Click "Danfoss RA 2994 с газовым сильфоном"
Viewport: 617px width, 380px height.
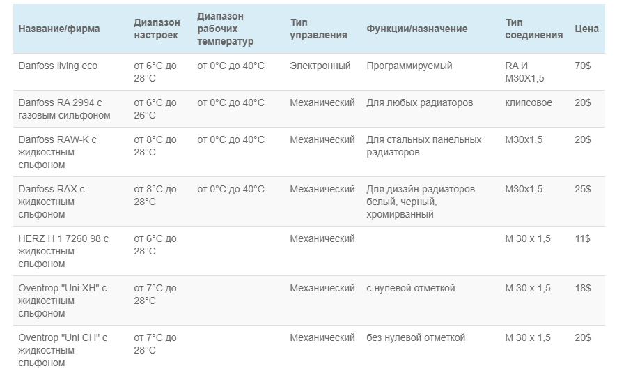pyautogui.click(x=64, y=109)
